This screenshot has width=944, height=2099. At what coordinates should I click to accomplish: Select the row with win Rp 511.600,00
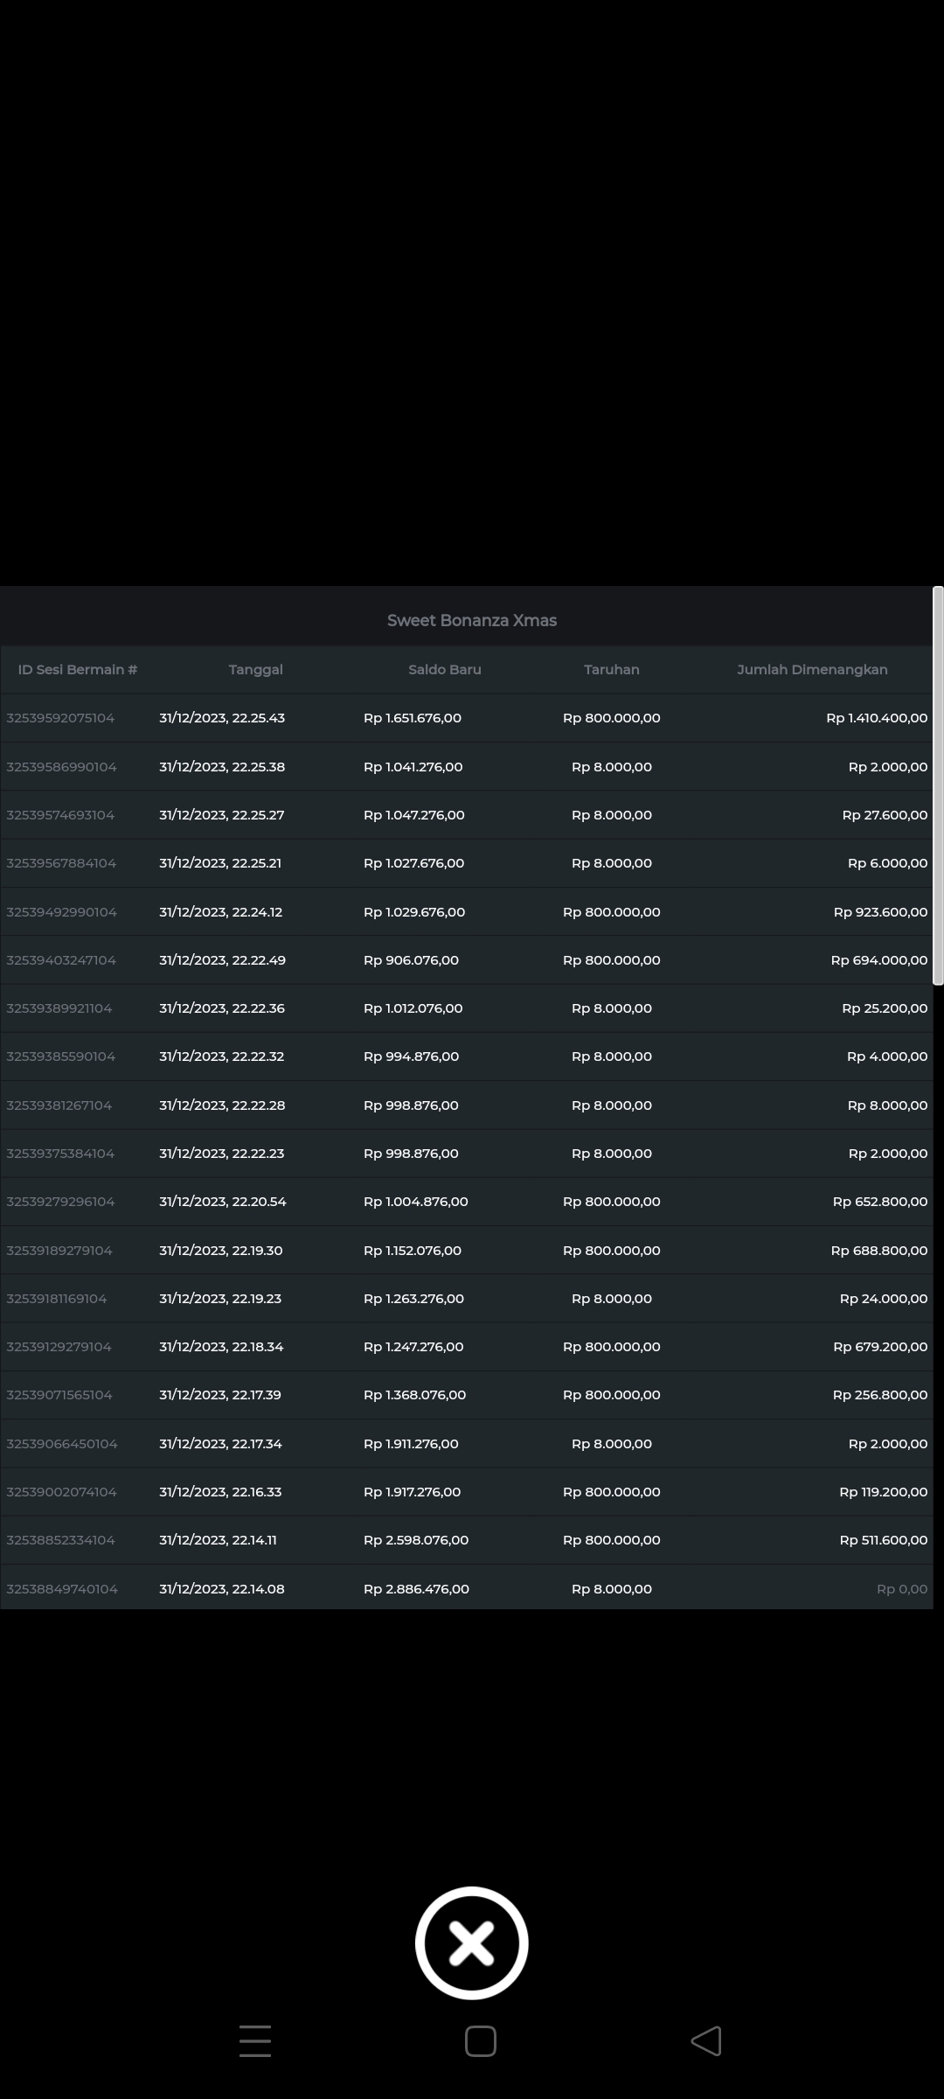pos(883,1540)
